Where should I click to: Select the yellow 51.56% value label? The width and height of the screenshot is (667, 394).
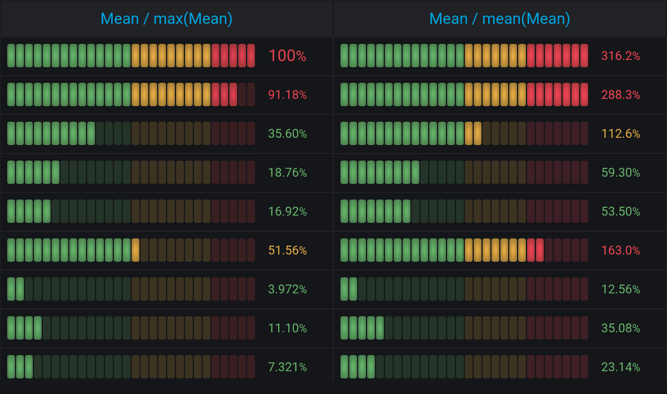click(x=287, y=250)
